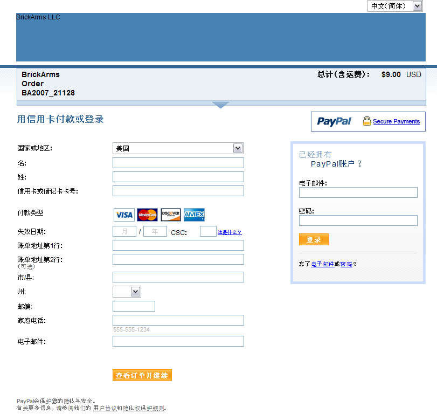
Task: Click the PayPal logo
Action: (x=334, y=121)
